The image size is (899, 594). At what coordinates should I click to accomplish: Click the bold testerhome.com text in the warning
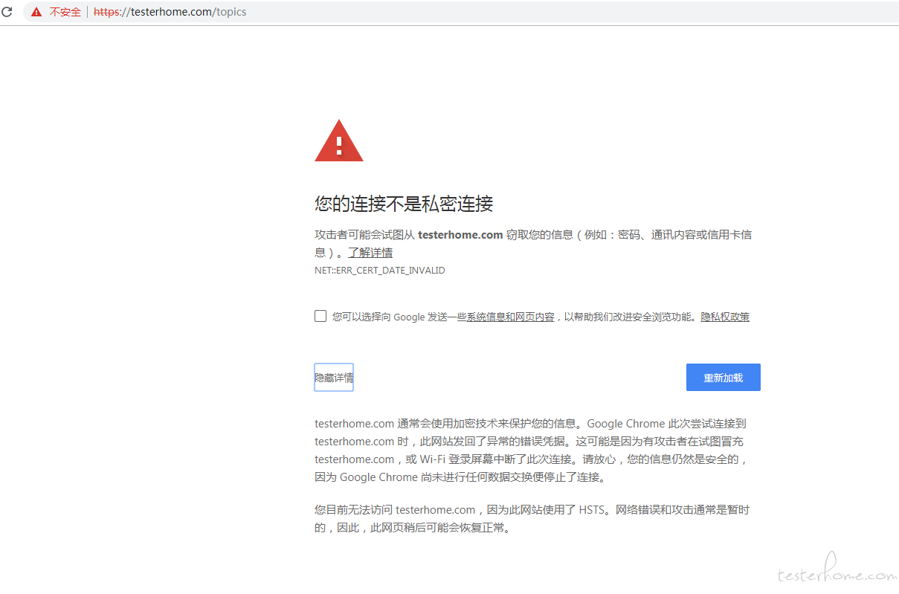click(x=460, y=235)
